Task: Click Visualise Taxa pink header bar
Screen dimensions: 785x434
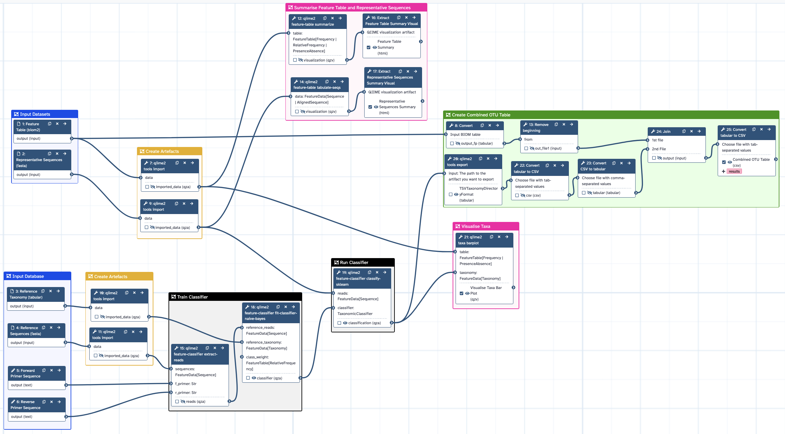Action: [476, 226]
